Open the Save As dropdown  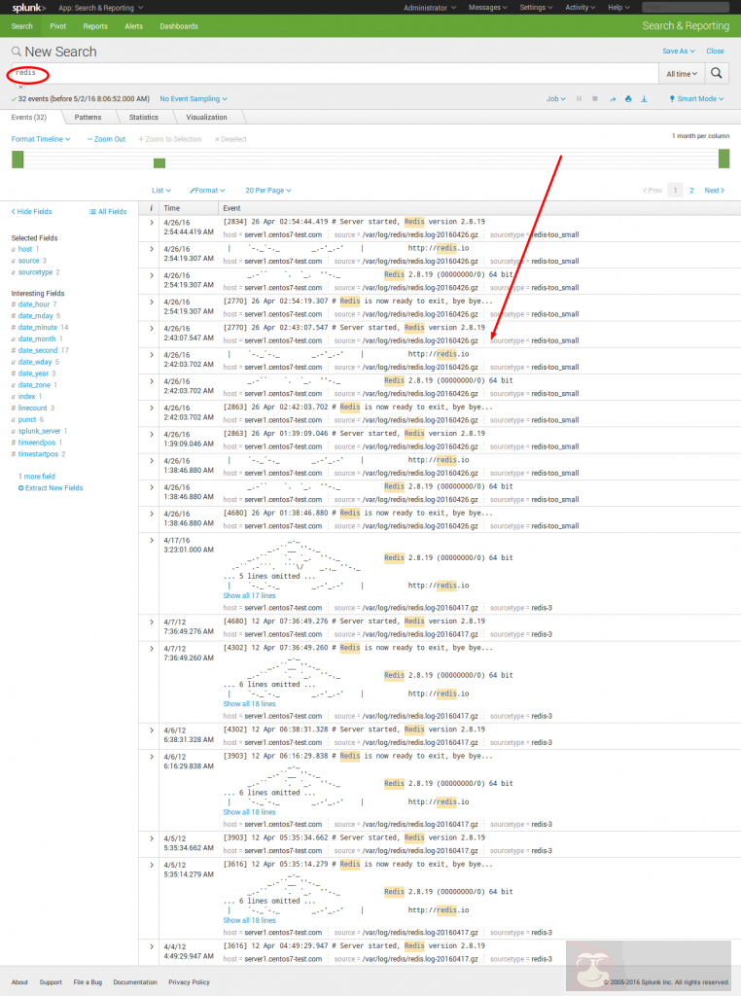[x=678, y=51]
